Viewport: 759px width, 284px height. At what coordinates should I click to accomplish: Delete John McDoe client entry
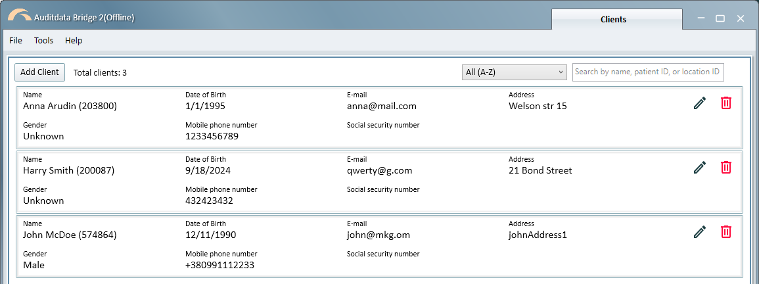pos(725,231)
